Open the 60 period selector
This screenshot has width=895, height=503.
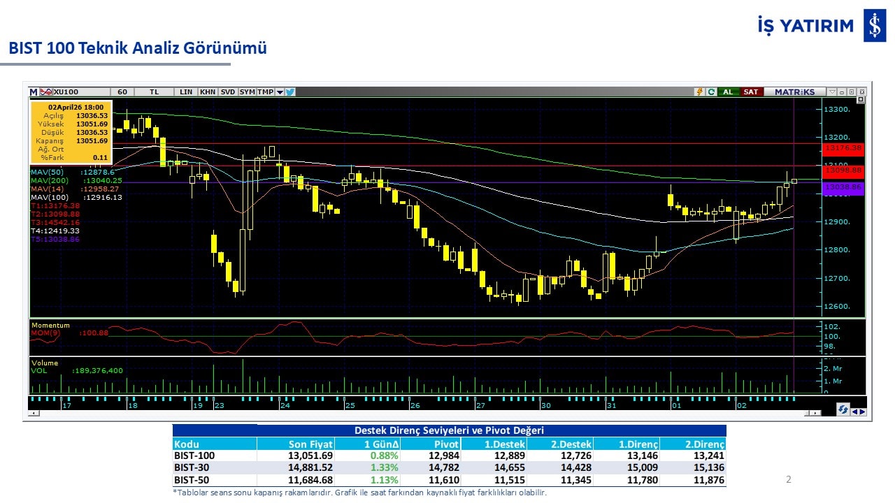(x=122, y=92)
